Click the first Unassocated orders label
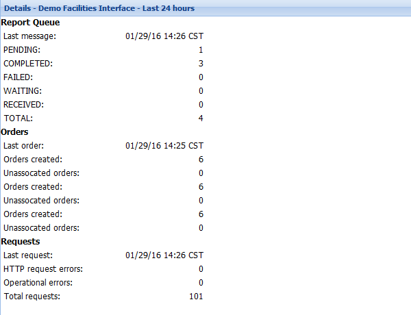This screenshot has width=411, height=315. pyautogui.click(x=41, y=173)
